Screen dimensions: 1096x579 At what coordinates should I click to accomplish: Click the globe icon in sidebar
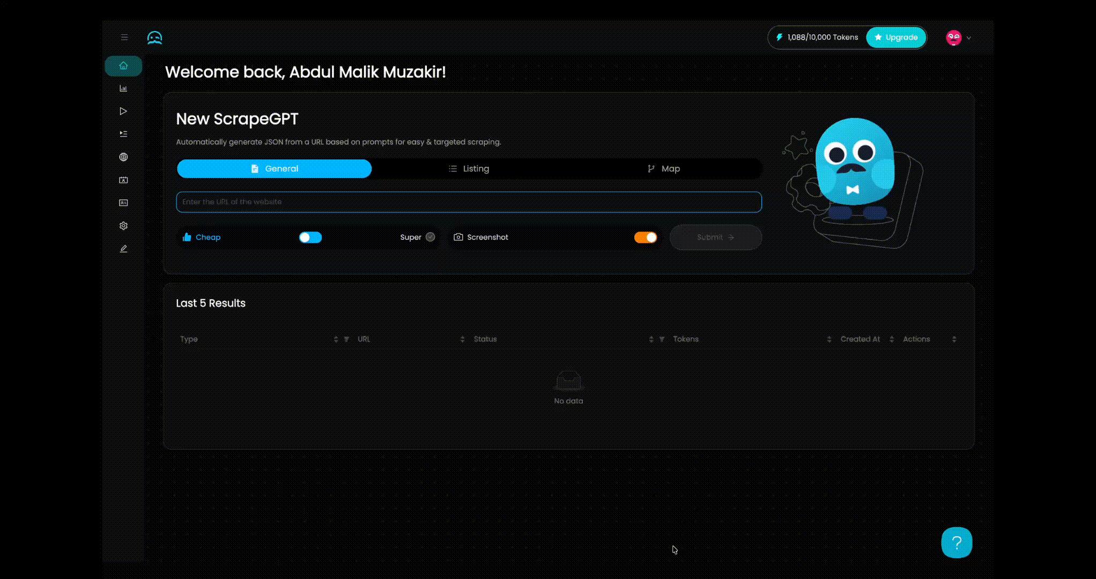coord(123,157)
